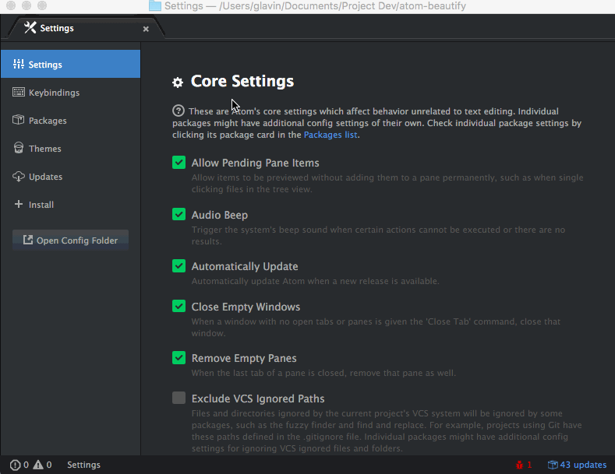Viewport: 615px width, 474px height.
Task: Enable Exclude VCS Ignored Paths
Action: point(178,398)
